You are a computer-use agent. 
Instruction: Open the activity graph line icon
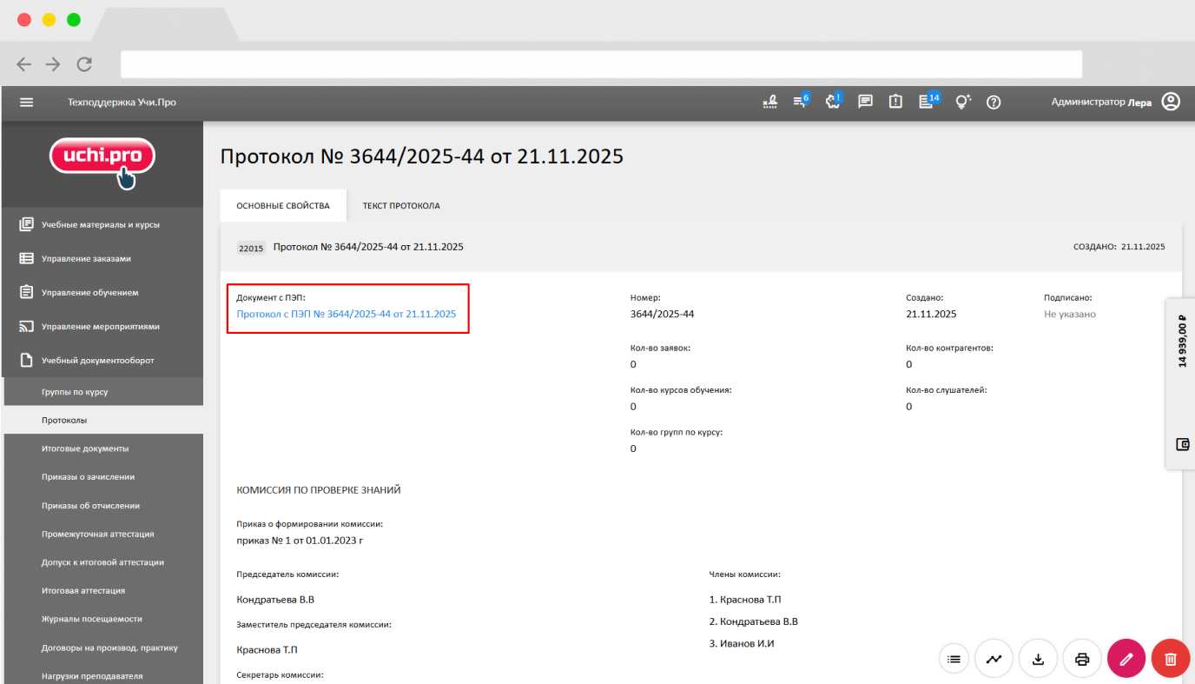pyautogui.click(x=994, y=659)
